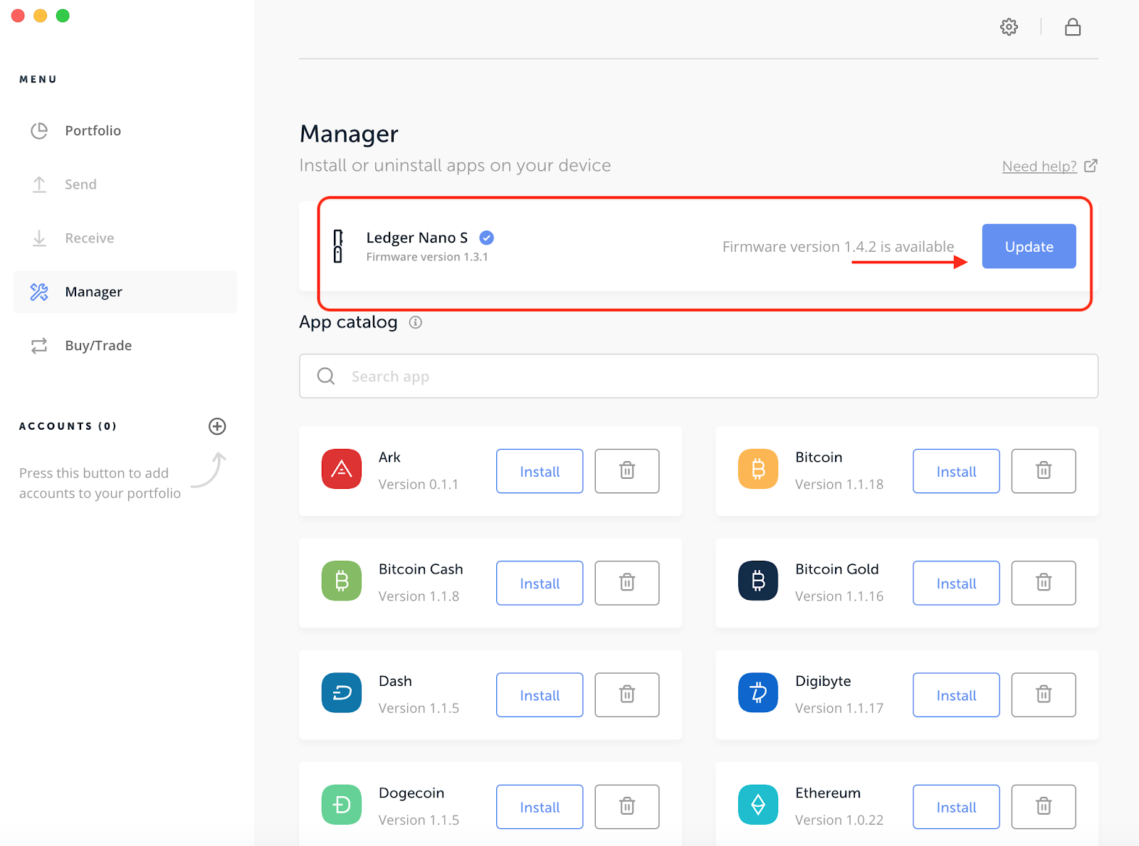
Task: Uninstall Bitcoin Gold via trash icon
Action: tap(1044, 583)
